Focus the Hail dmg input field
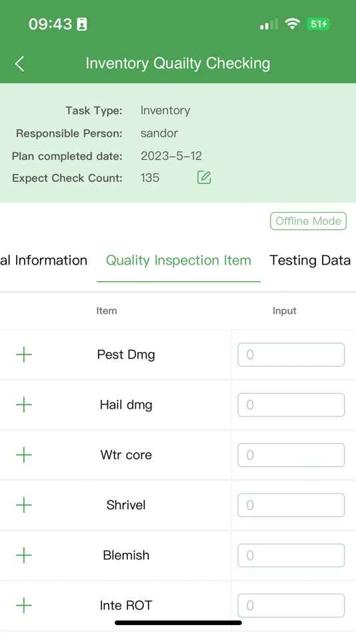 [291, 404]
